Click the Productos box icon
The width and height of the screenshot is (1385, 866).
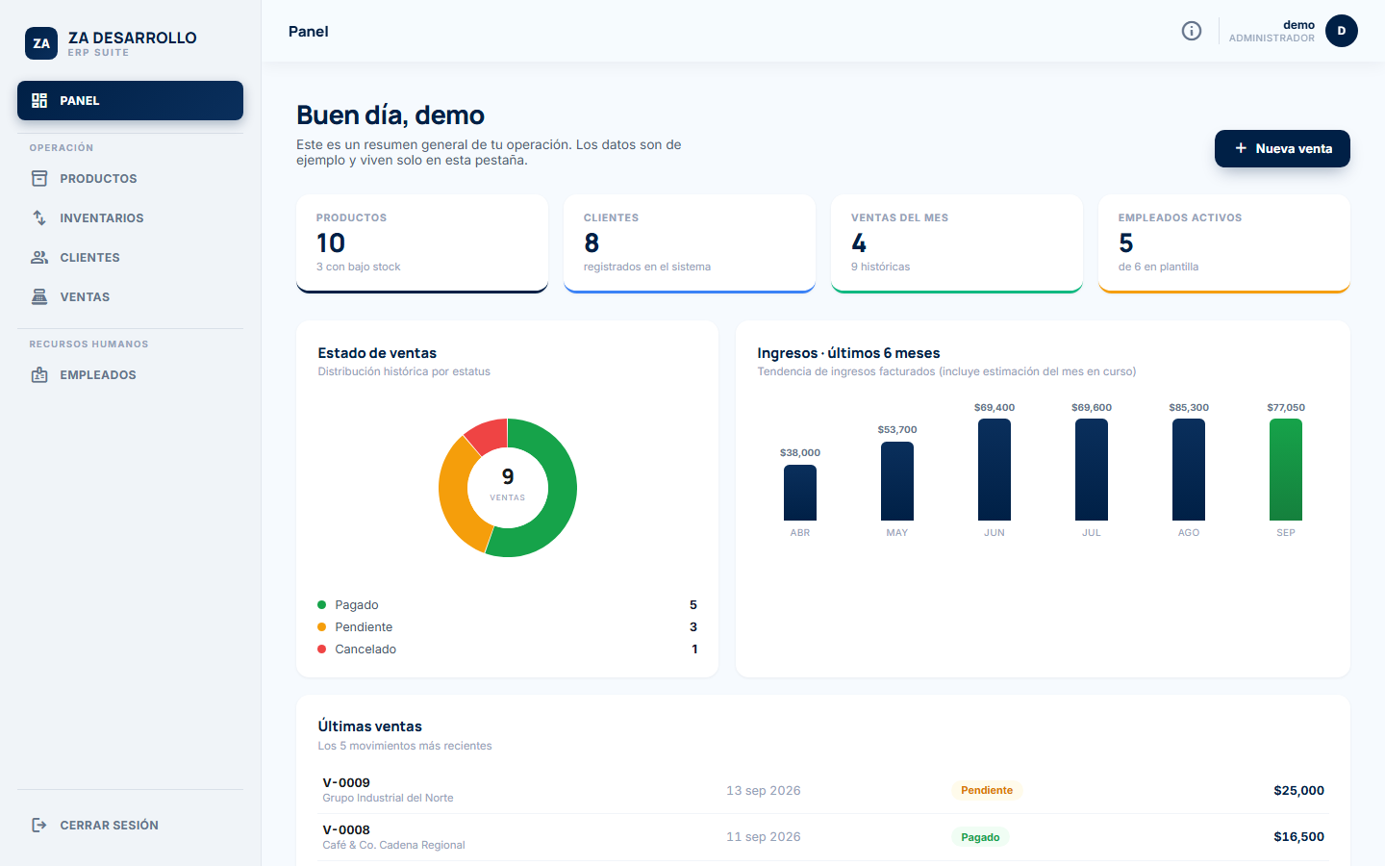(39, 178)
